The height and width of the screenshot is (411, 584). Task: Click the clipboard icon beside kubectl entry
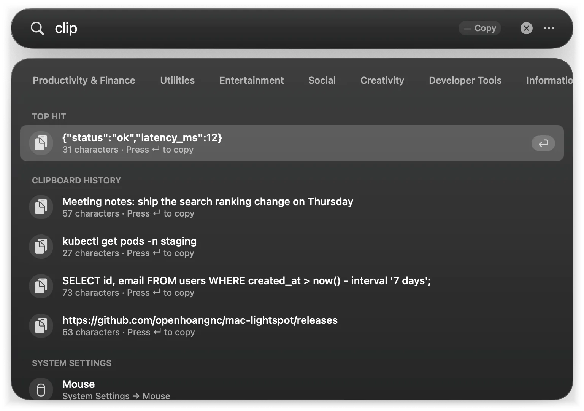(x=41, y=247)
